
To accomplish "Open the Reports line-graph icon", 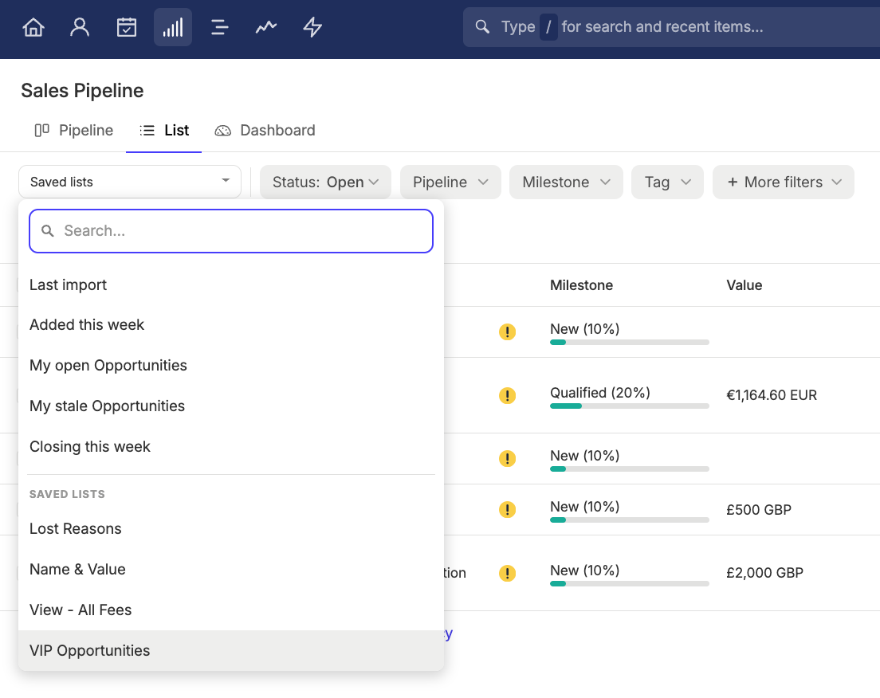I will pos(266,27).
